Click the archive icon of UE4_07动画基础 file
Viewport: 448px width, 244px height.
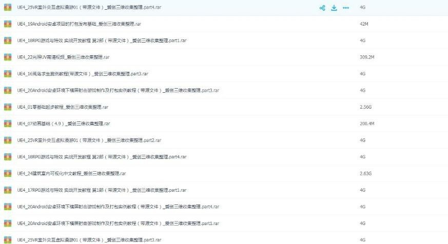[8, 124]
